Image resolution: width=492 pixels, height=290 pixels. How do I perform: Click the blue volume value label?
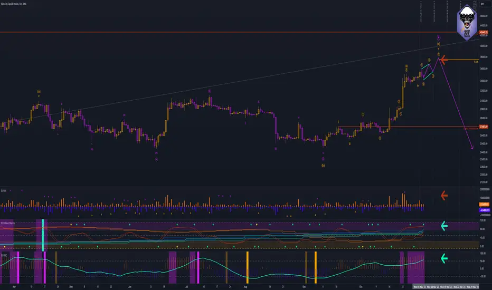click(484, 210)
